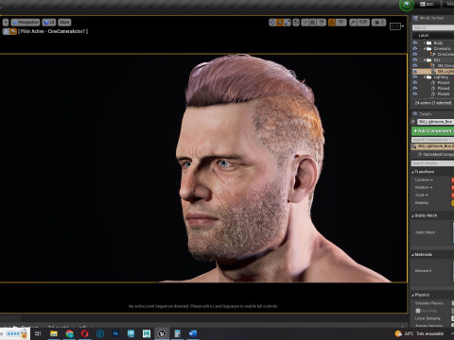The width and height of the screenshot is (454, 340).
Task: Open the Lit view mode menu
Action: [x=49, y=23]
